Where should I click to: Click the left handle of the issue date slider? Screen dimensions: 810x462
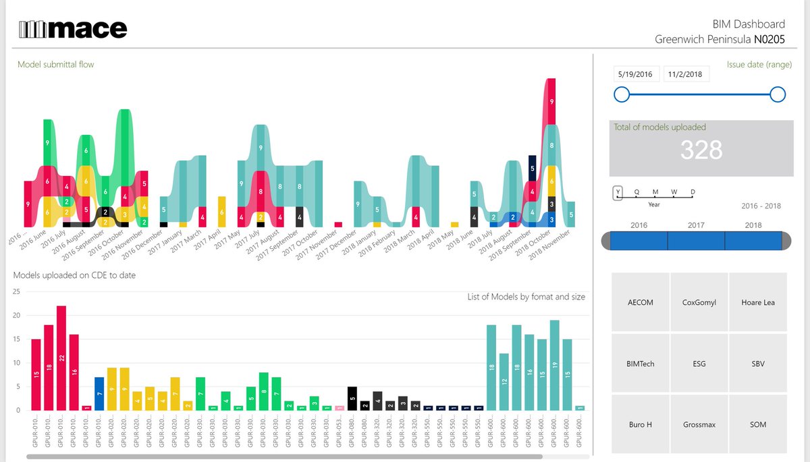(622, 94)
